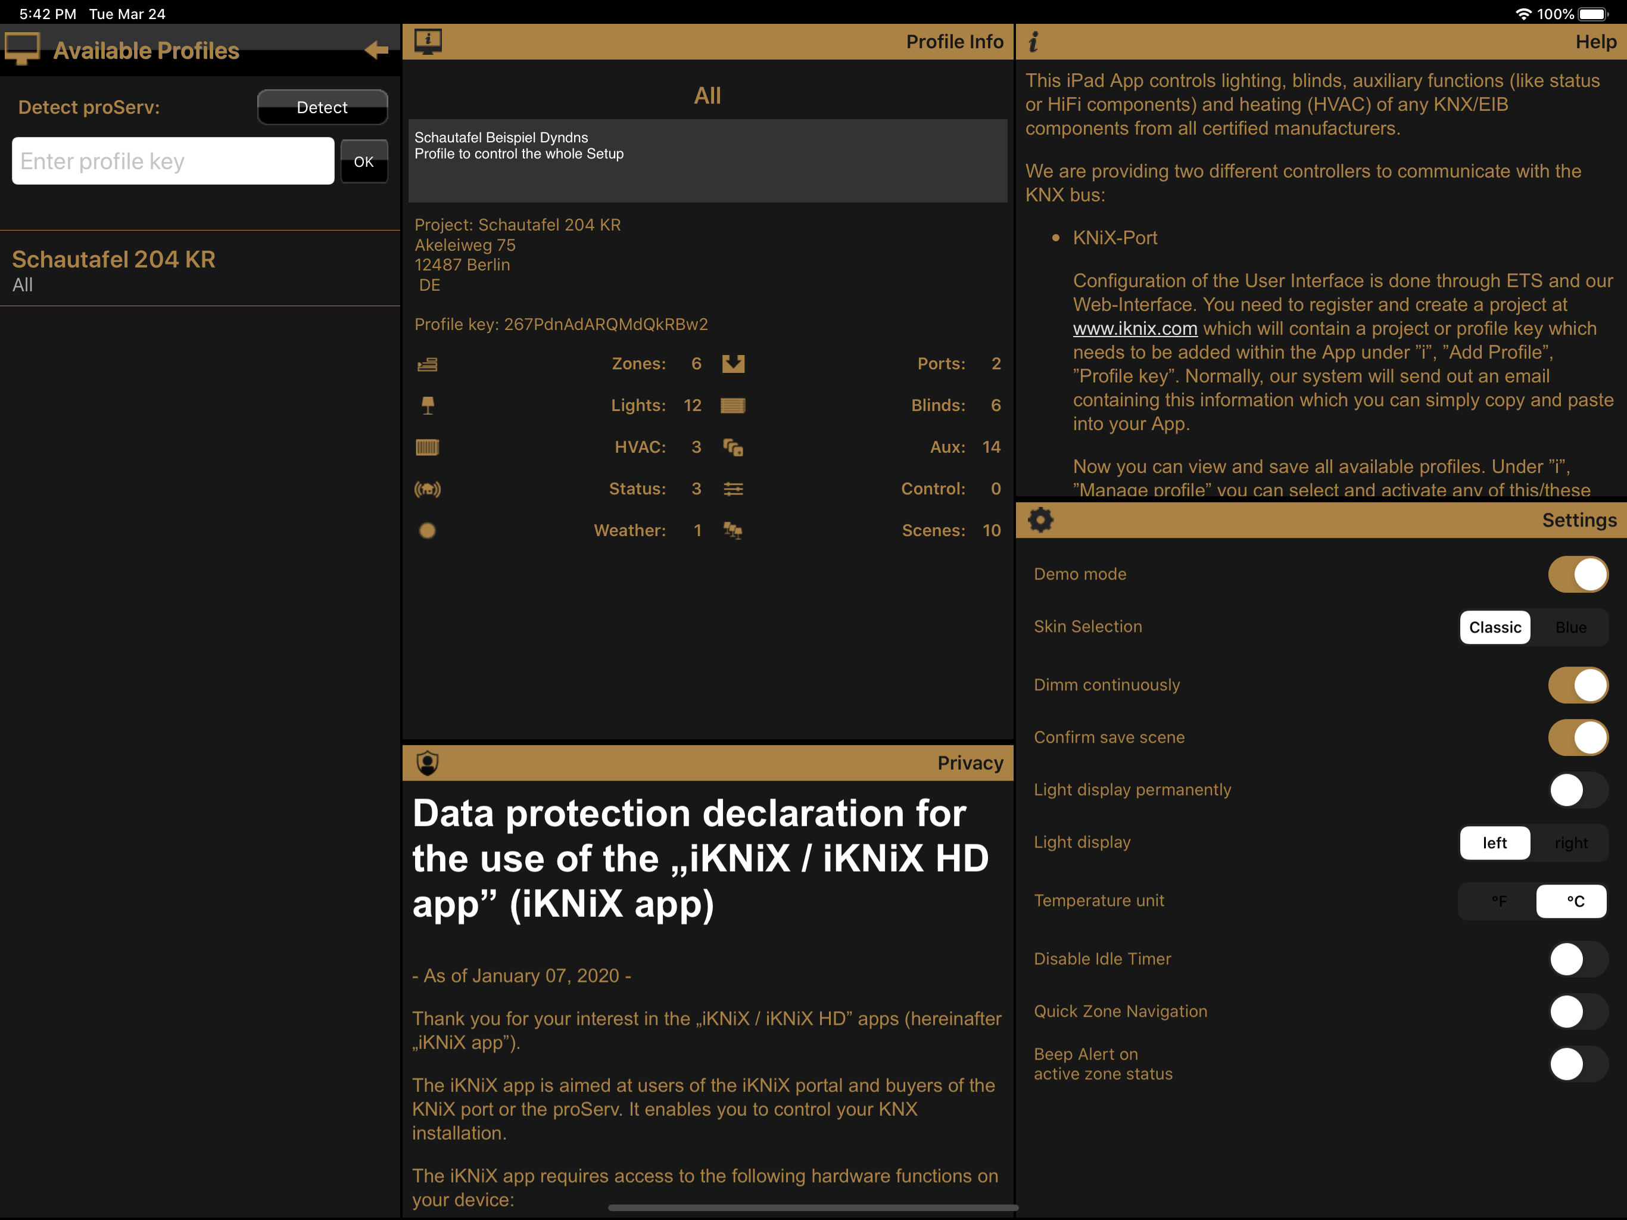Screen dimensions: 1627x1220
Task: Click the Aux icon
Action: [x=733, y=447]
